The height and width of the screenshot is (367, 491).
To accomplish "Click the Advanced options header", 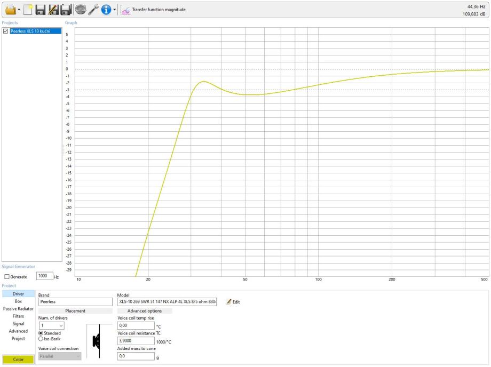I will [x=145, y=311].
